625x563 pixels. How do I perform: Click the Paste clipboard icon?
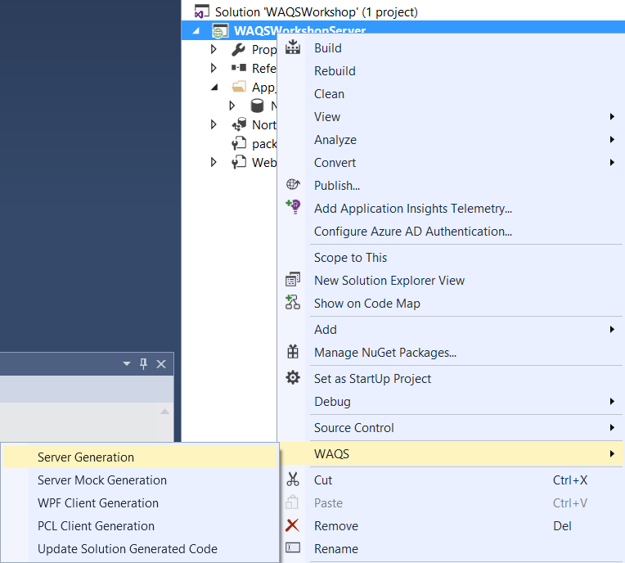coord(292,502)
